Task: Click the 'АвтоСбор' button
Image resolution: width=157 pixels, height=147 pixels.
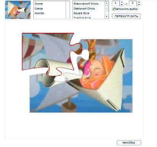Action: tap(129, 143)
